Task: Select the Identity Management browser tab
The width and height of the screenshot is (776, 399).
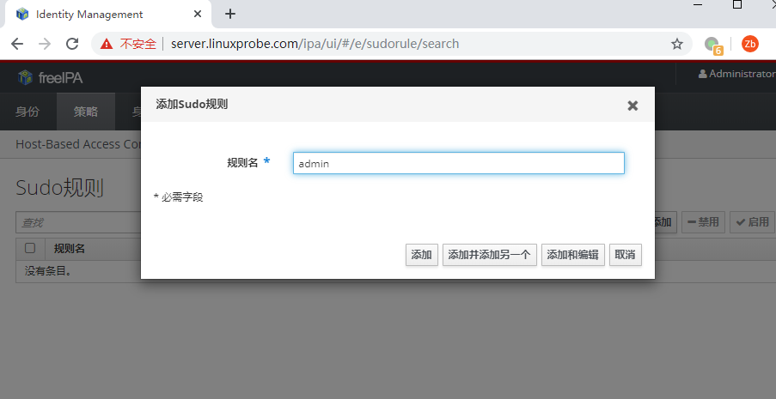Action: [108, 15]
